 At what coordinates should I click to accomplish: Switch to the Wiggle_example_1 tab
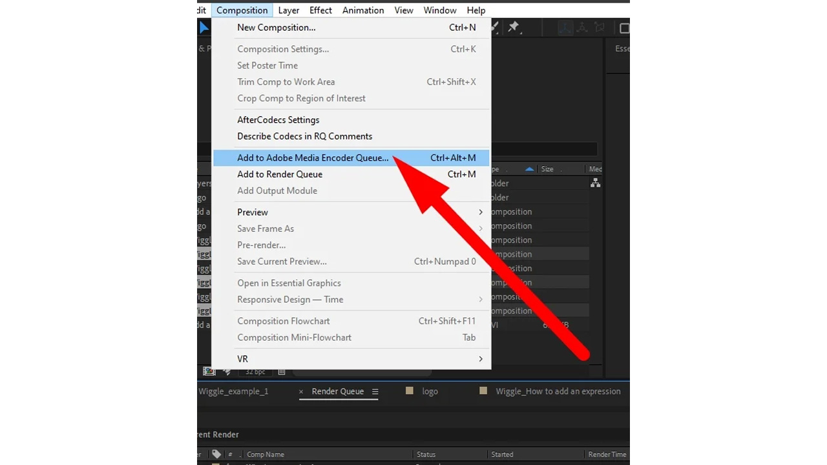pos(233,391)
